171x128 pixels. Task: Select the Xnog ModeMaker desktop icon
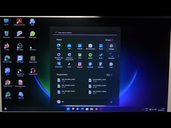pyautogui.click(x=20, y=34)
